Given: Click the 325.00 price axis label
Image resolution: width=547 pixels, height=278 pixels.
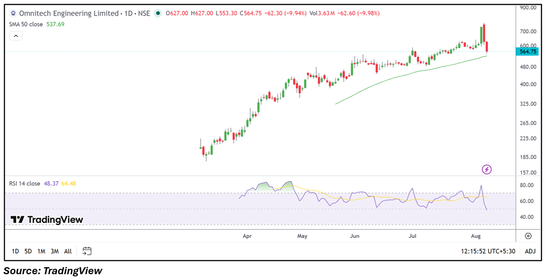Looking at the screenshot, I should point(528,104).
